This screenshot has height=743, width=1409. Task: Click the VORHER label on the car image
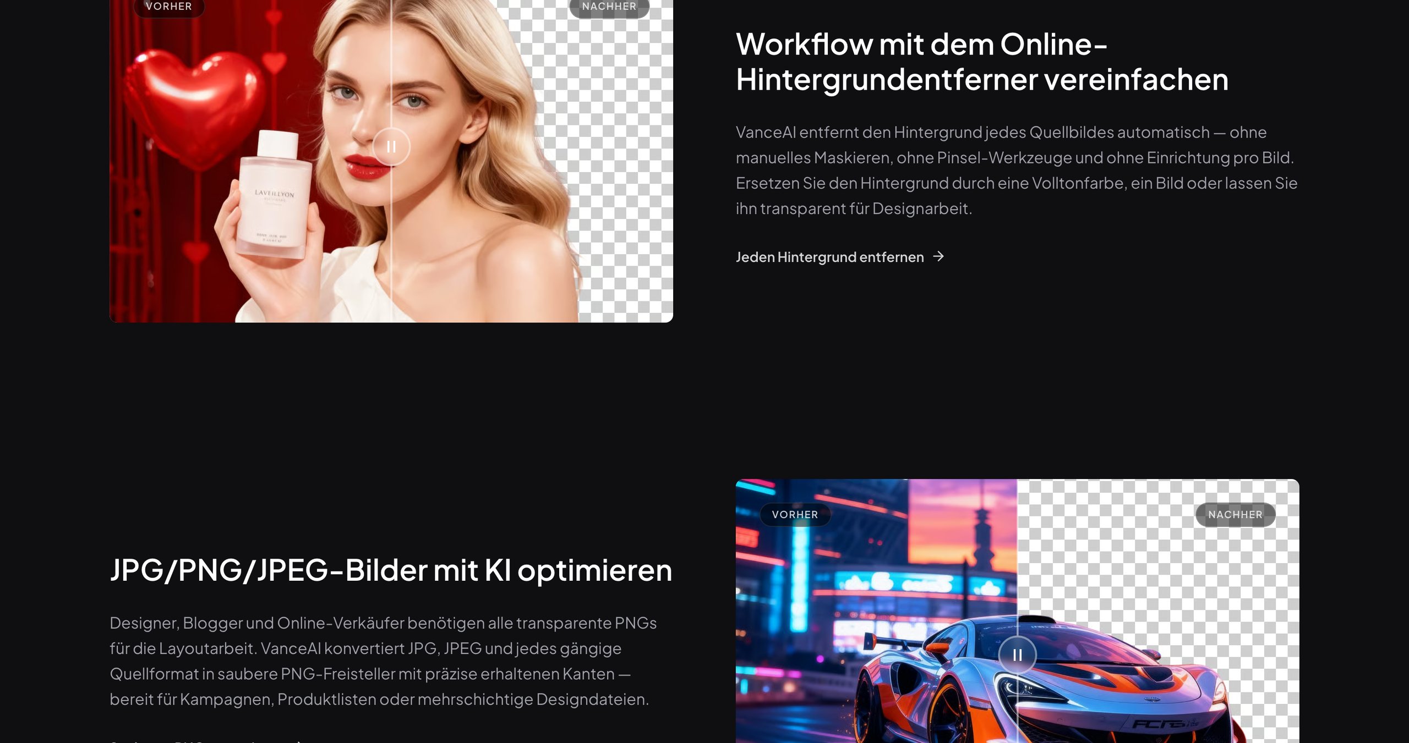795,514
